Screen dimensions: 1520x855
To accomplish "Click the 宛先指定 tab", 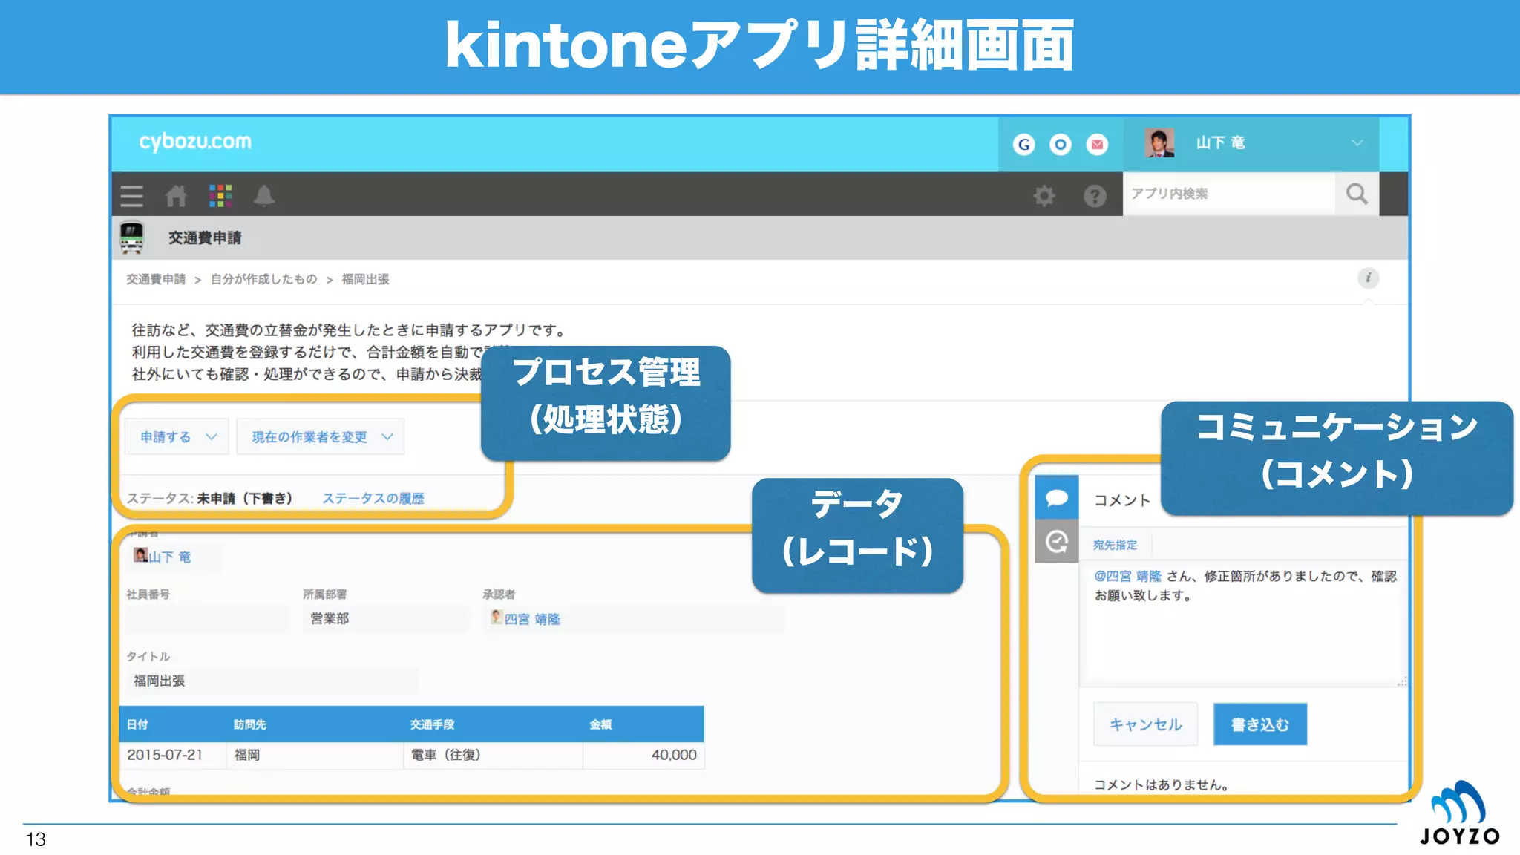I will (1115, 545).
